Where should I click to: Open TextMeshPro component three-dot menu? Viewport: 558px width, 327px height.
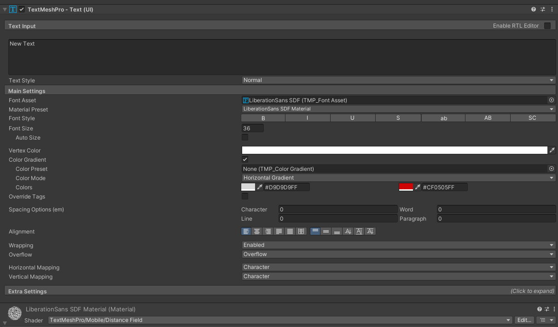pos(552,9)
